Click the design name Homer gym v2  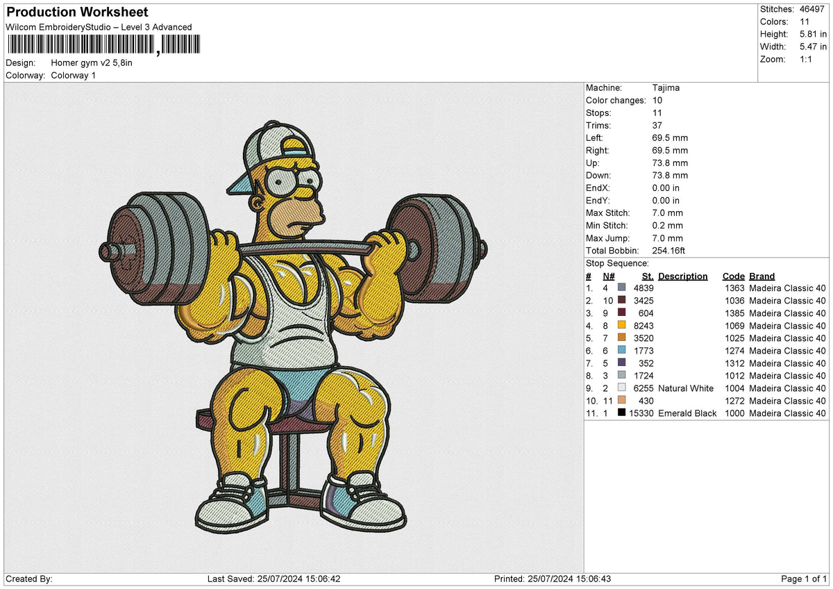92,63
